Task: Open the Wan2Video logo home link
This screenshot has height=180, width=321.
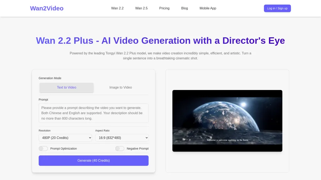Action: click(47, 8)
